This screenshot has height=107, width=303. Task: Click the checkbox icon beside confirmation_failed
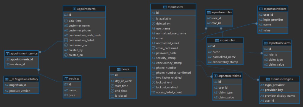click(x=66, y=40)
